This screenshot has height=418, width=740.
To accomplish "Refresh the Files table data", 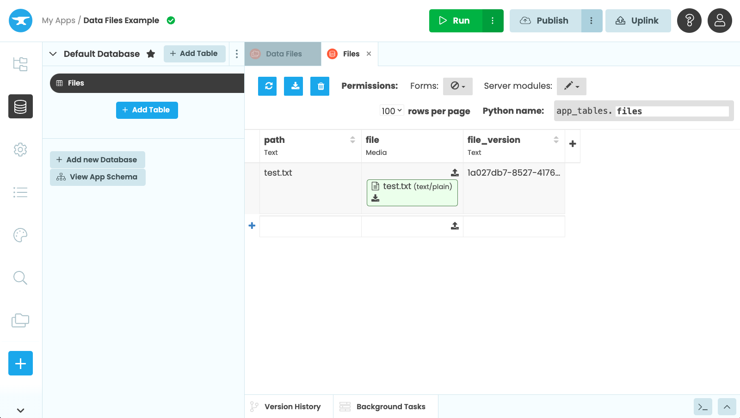I will click(267, 86).
